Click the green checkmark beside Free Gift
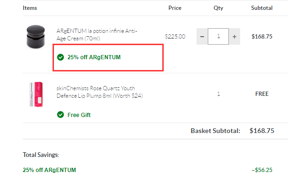 click(x=61, y=115)
